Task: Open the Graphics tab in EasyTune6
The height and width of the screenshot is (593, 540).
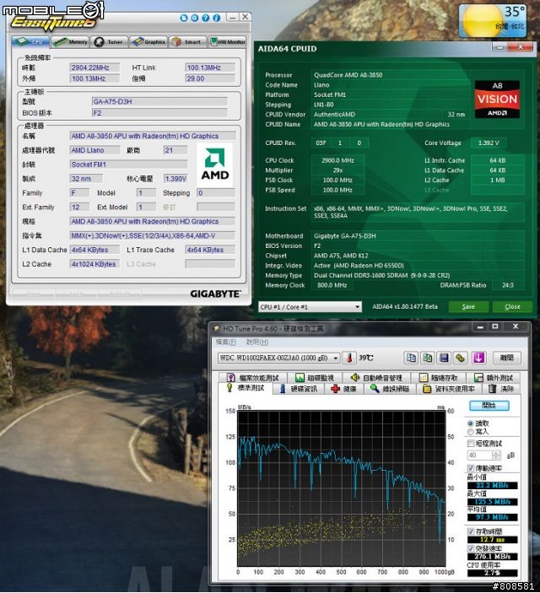Action: click(148, 41)
